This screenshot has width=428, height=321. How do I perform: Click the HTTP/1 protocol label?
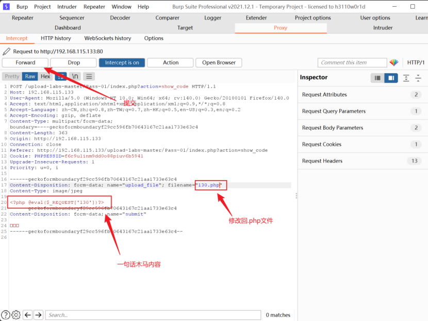pyautogui.click(x=416, y=62)
